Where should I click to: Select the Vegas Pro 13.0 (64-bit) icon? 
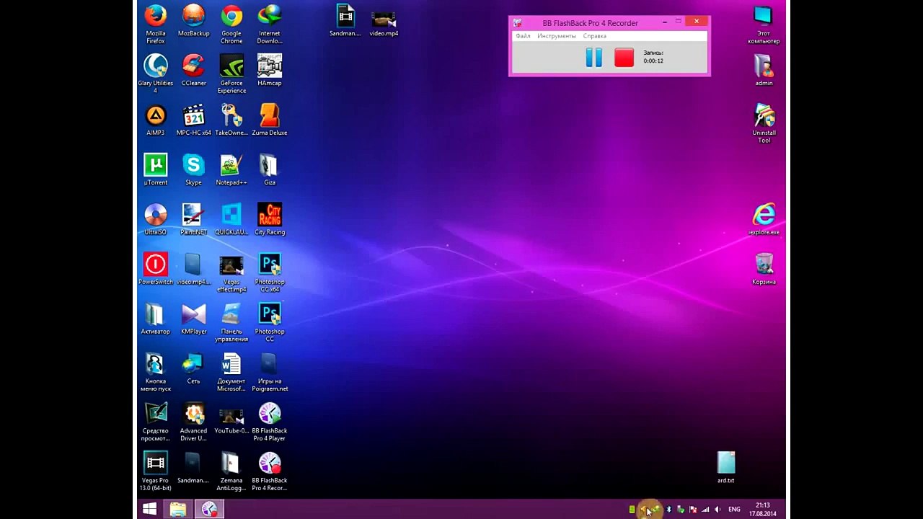pyautogui.click(x=156, y=471)
